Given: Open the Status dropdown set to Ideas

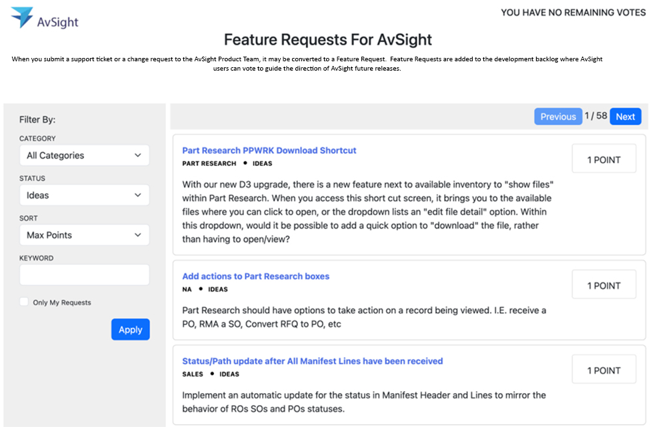Looking at the screenshot, I should [84, 195].
